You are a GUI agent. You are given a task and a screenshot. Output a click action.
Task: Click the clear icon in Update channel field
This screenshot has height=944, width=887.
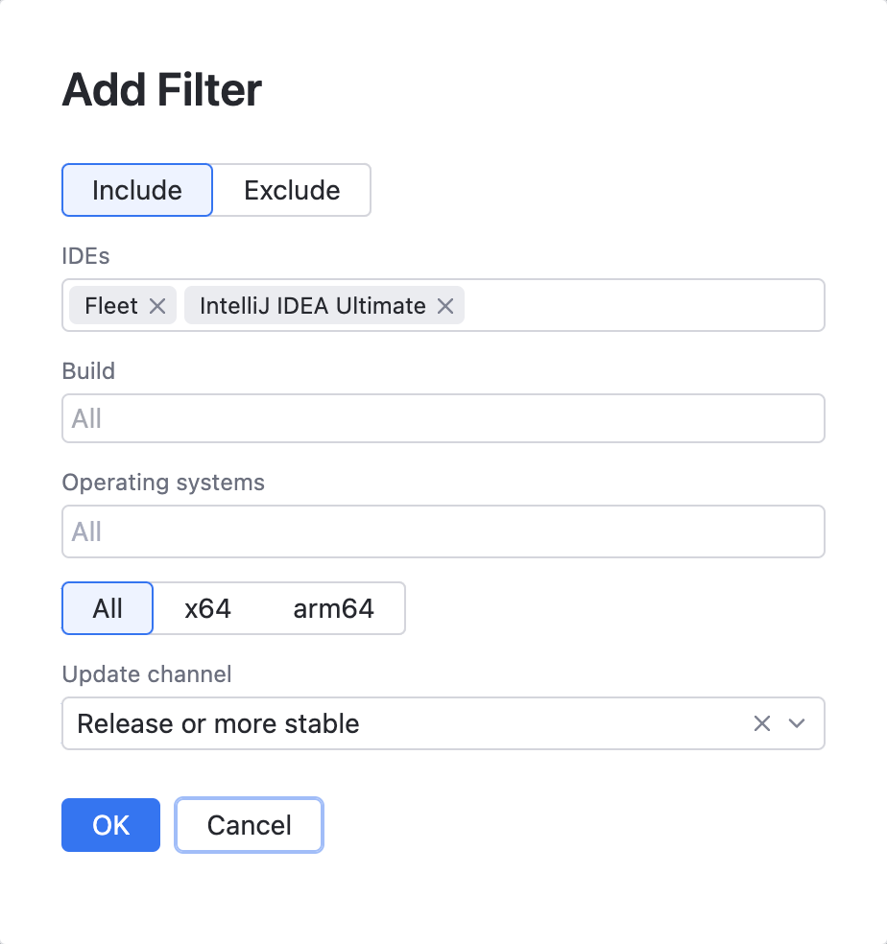(761, 723)
